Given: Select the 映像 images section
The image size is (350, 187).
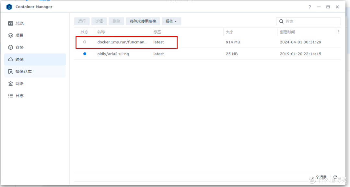Looking at the screenshot, I should click(x=35, y=59).
